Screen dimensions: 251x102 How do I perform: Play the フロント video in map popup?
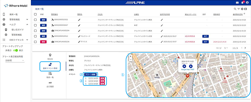click(184, 66)
